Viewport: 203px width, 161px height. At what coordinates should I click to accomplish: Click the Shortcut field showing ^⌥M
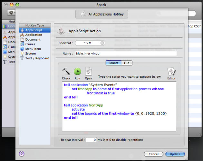(x=90, y=43)
